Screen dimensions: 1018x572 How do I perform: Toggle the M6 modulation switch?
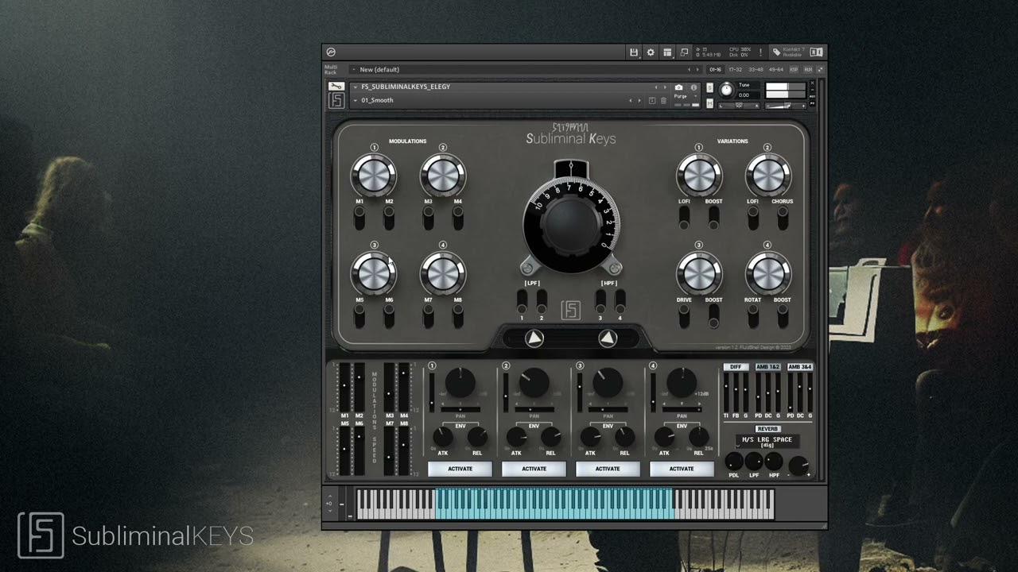(389, 316)
